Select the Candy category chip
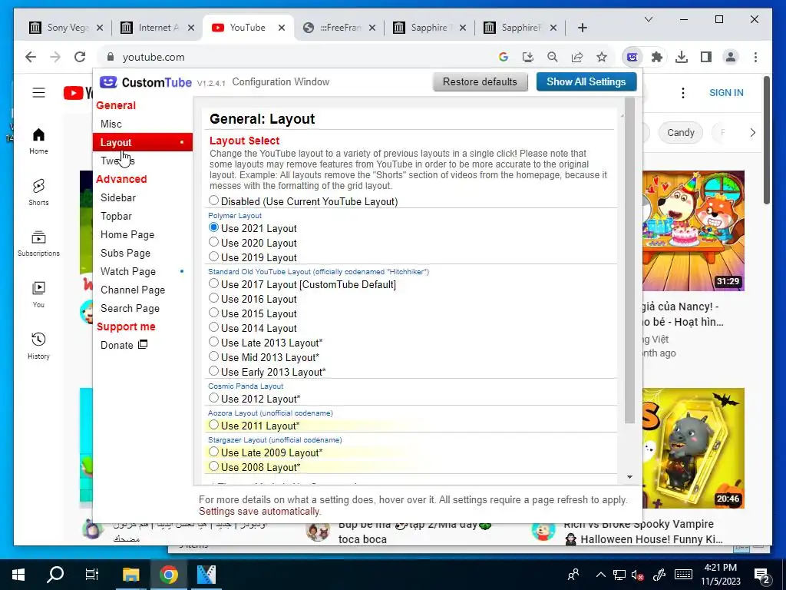The image size is (786, 590). (680, 133)
